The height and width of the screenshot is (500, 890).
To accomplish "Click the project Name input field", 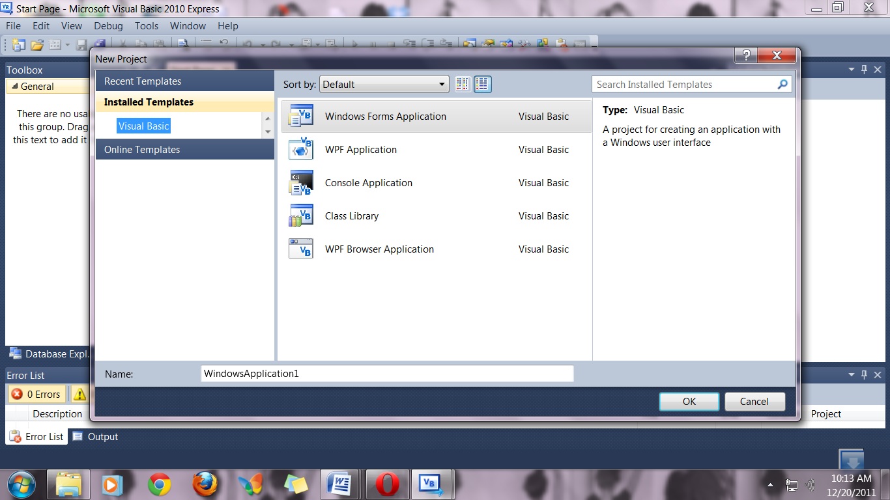I will [x=387, y=374].
